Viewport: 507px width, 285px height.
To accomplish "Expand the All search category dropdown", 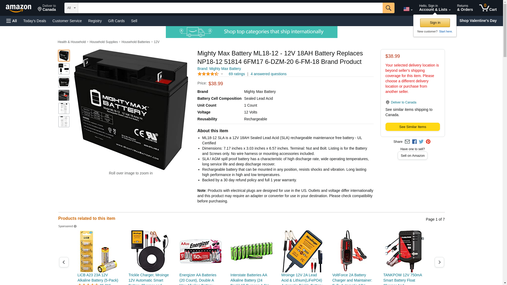I will pyautogui.click(x=71, y=8).
